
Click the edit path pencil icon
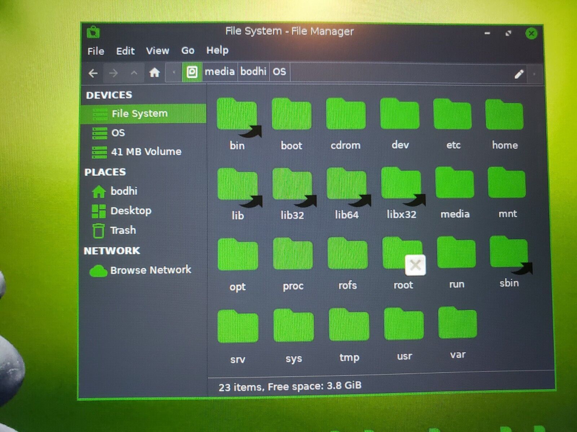click(x=519, y=74)
